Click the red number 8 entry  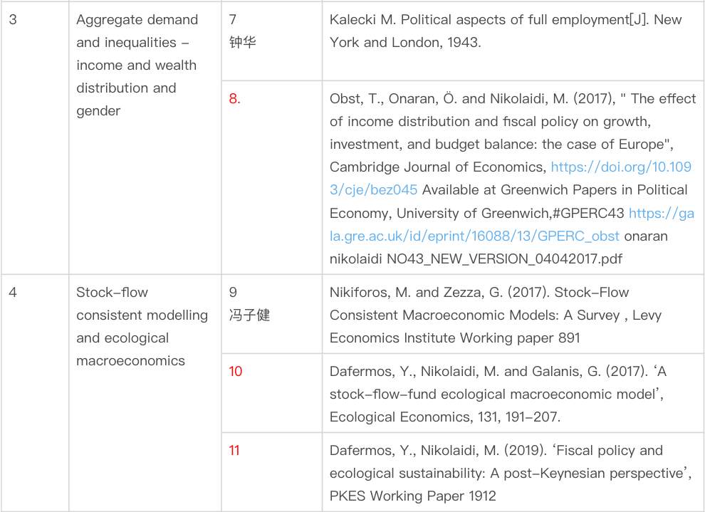(x=234, y=99)
